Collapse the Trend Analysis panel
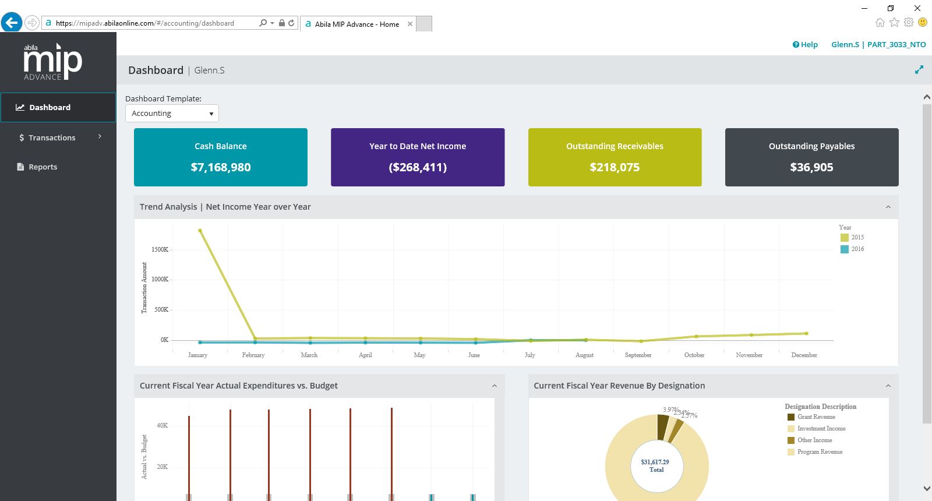The width and height of the screenshot is (932, 501). [888, 207]
